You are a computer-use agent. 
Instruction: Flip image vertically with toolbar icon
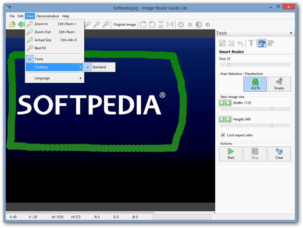161,25
